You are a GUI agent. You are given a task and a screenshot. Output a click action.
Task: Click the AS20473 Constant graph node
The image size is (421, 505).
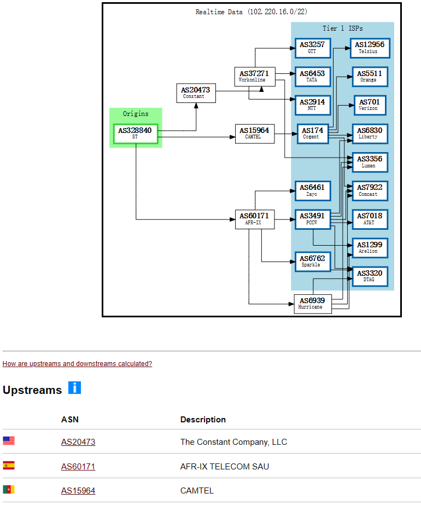coord(196,93)
